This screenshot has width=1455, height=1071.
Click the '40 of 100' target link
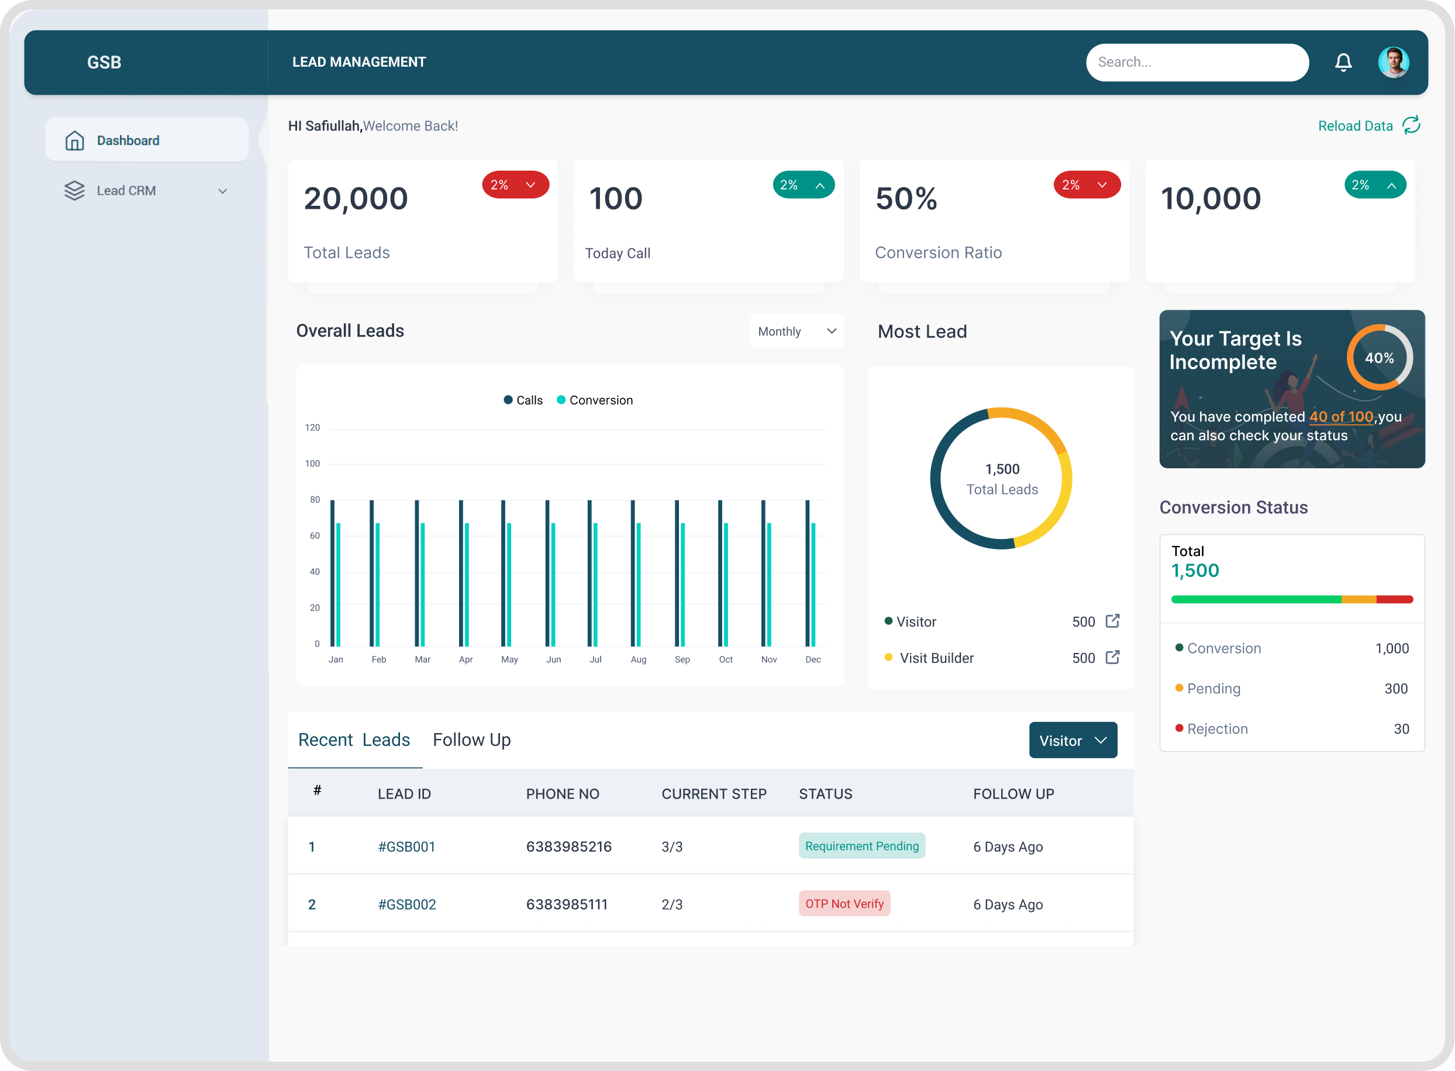1340,417
